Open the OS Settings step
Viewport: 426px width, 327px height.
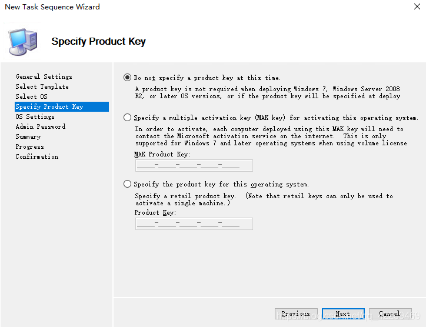35,116
